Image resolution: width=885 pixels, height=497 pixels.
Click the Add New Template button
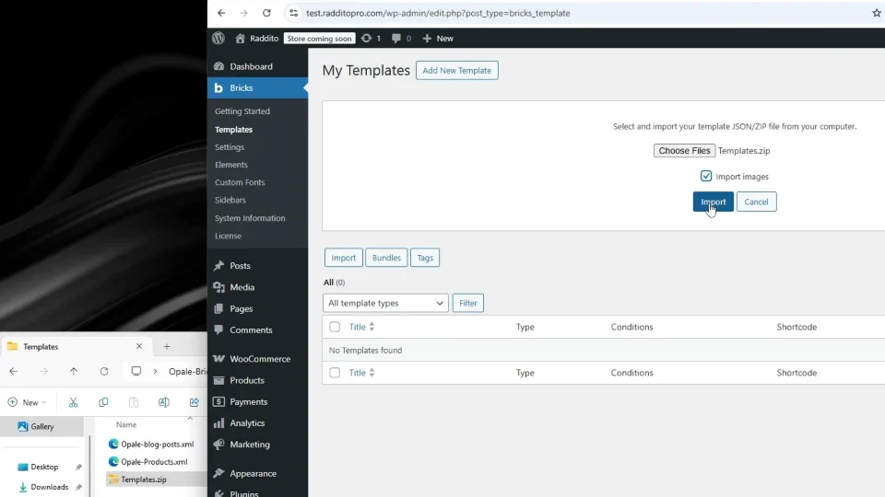click(x=456, y=71)
